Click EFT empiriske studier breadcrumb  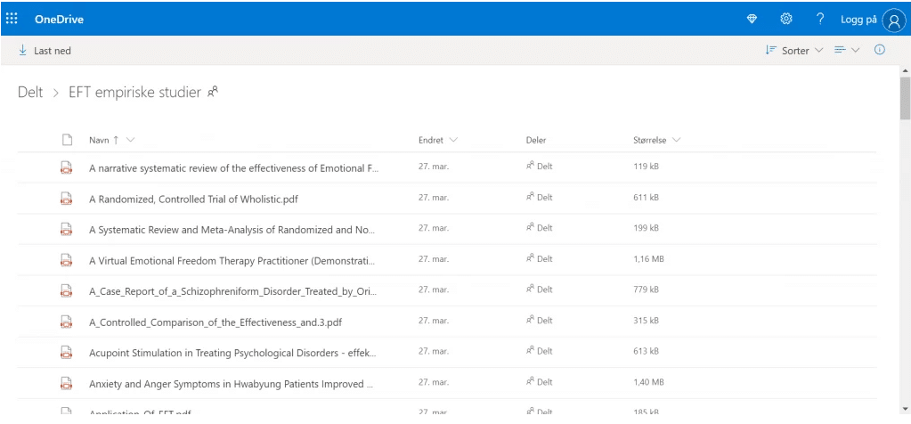[x=134, y=92]
